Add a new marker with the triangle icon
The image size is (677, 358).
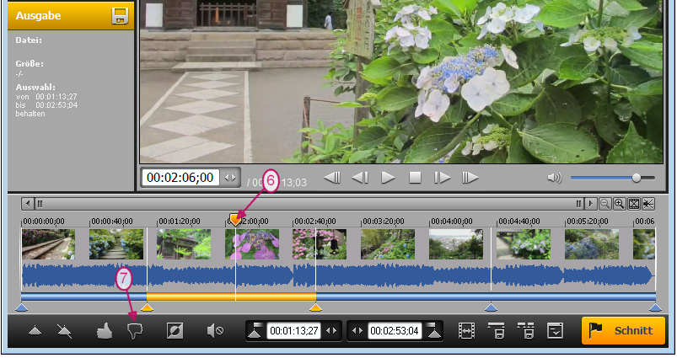pyautogui.click(x=35, y=331)
